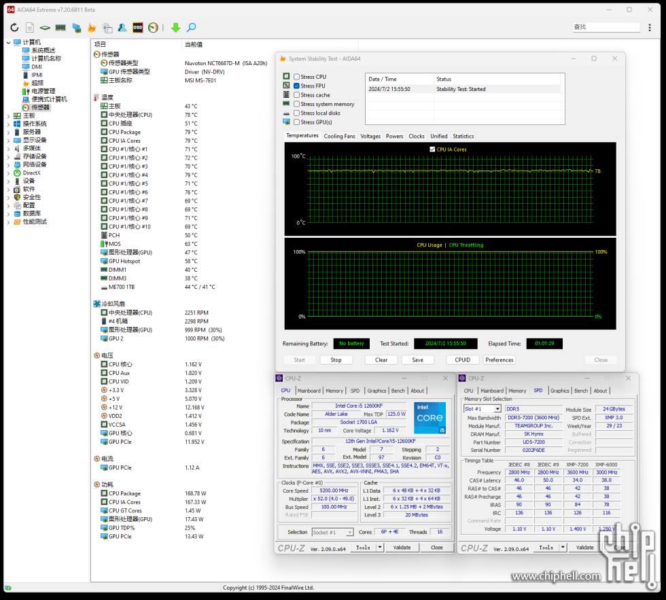Image resolution: width=666 pixels, height=600 pixels.
Task: Open Tools dropdown arrow in left CPU-Z
Action: pyautogui.click(x=380, y=548)
